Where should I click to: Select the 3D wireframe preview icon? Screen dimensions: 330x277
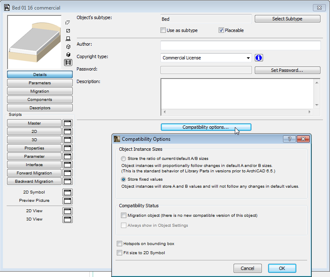pos(68,47)
